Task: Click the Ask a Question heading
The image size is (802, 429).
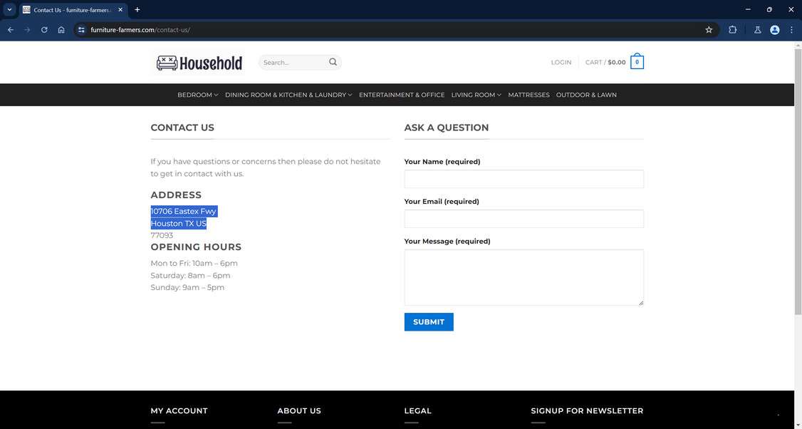Action: coord(447,128)
